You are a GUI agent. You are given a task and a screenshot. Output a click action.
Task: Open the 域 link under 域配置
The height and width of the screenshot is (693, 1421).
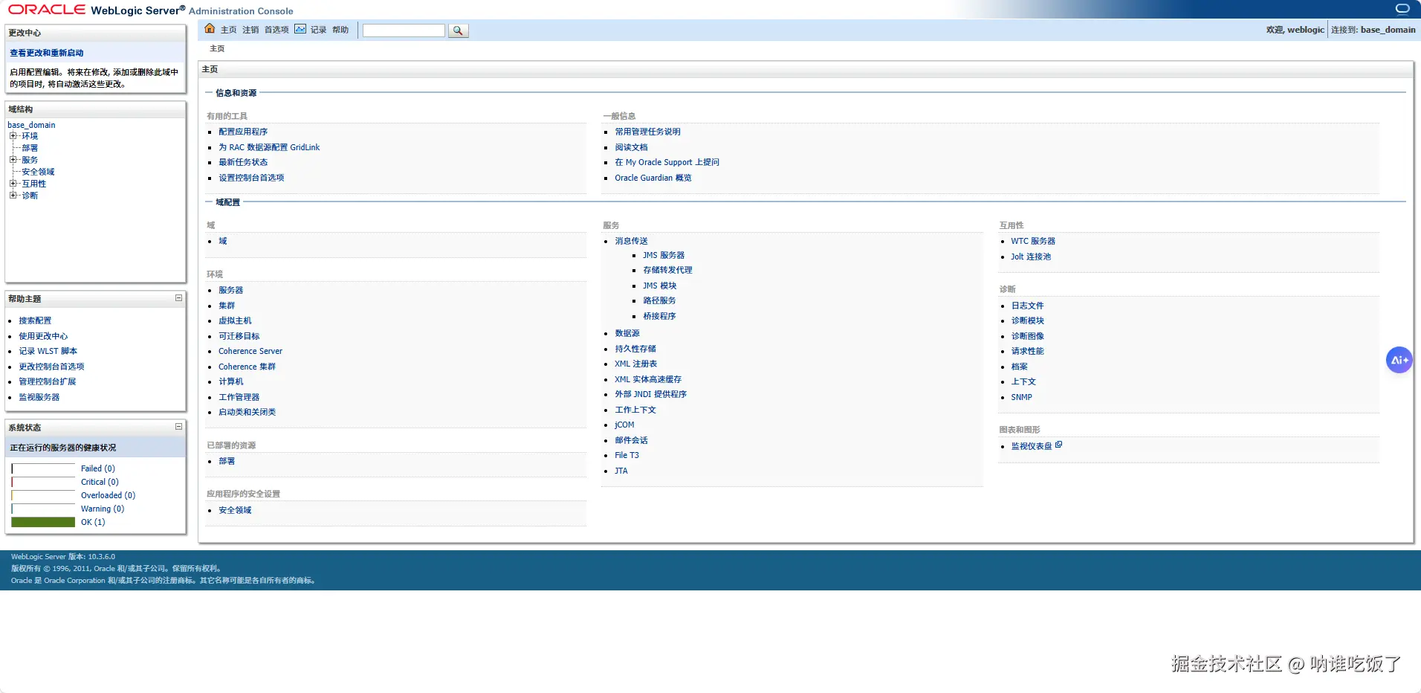[223, 241]
